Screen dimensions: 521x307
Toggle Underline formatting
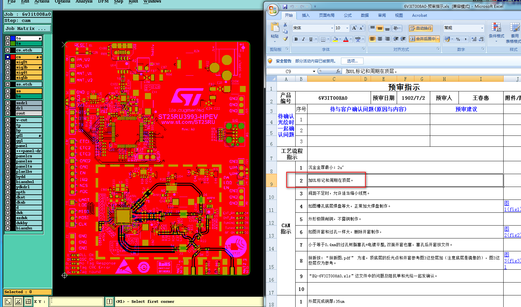point(311,39)
